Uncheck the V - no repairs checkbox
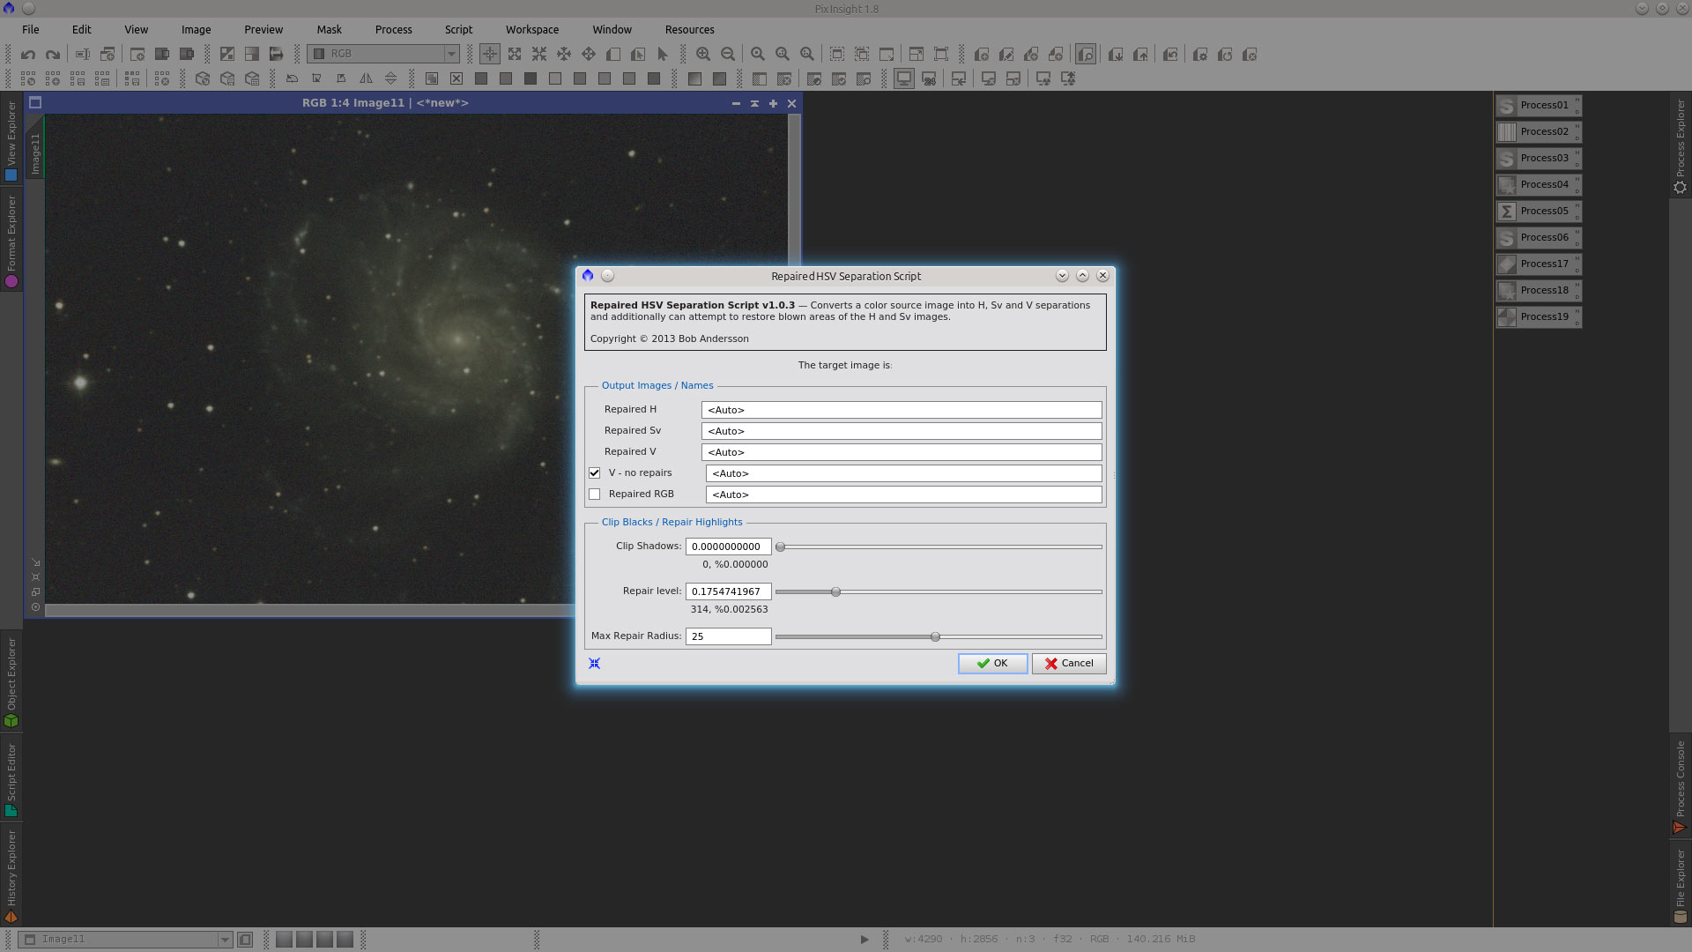The image size is (1692, 952). pyautogui.click(x=595, y=473)
